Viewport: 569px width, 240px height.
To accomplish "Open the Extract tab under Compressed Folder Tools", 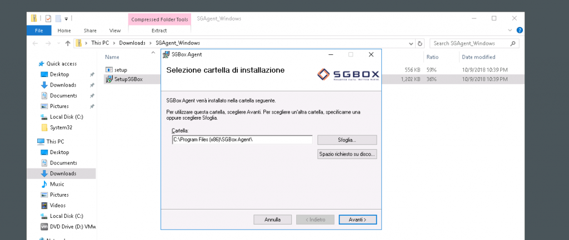I will pyautogui.click(x=159, y=30).
